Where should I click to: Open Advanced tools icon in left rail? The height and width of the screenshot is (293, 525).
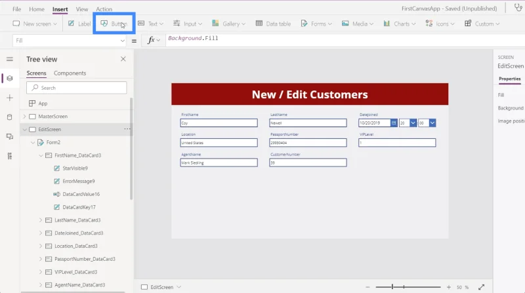10,156
